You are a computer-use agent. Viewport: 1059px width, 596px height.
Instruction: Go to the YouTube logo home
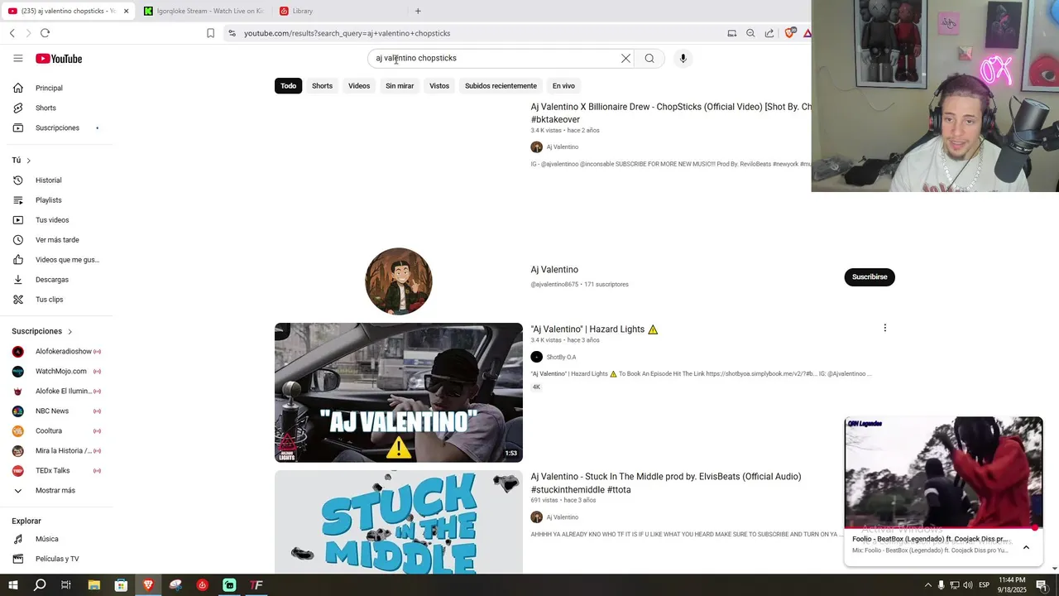click(x=59, y=59)
